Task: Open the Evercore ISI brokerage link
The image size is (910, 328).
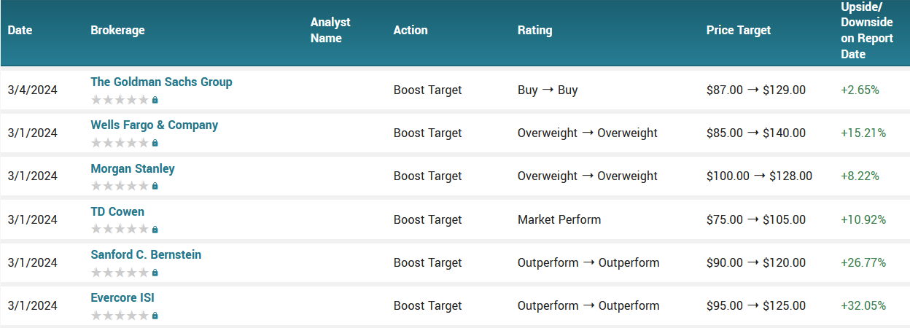Action: [x=122, y=297]
